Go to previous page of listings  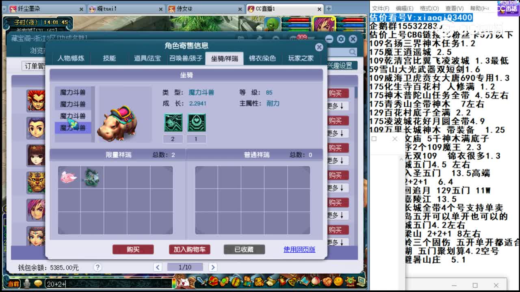[158, 267]
